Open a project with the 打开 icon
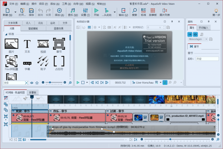Screen dimensions: 223x149 (x=22, y=11)
